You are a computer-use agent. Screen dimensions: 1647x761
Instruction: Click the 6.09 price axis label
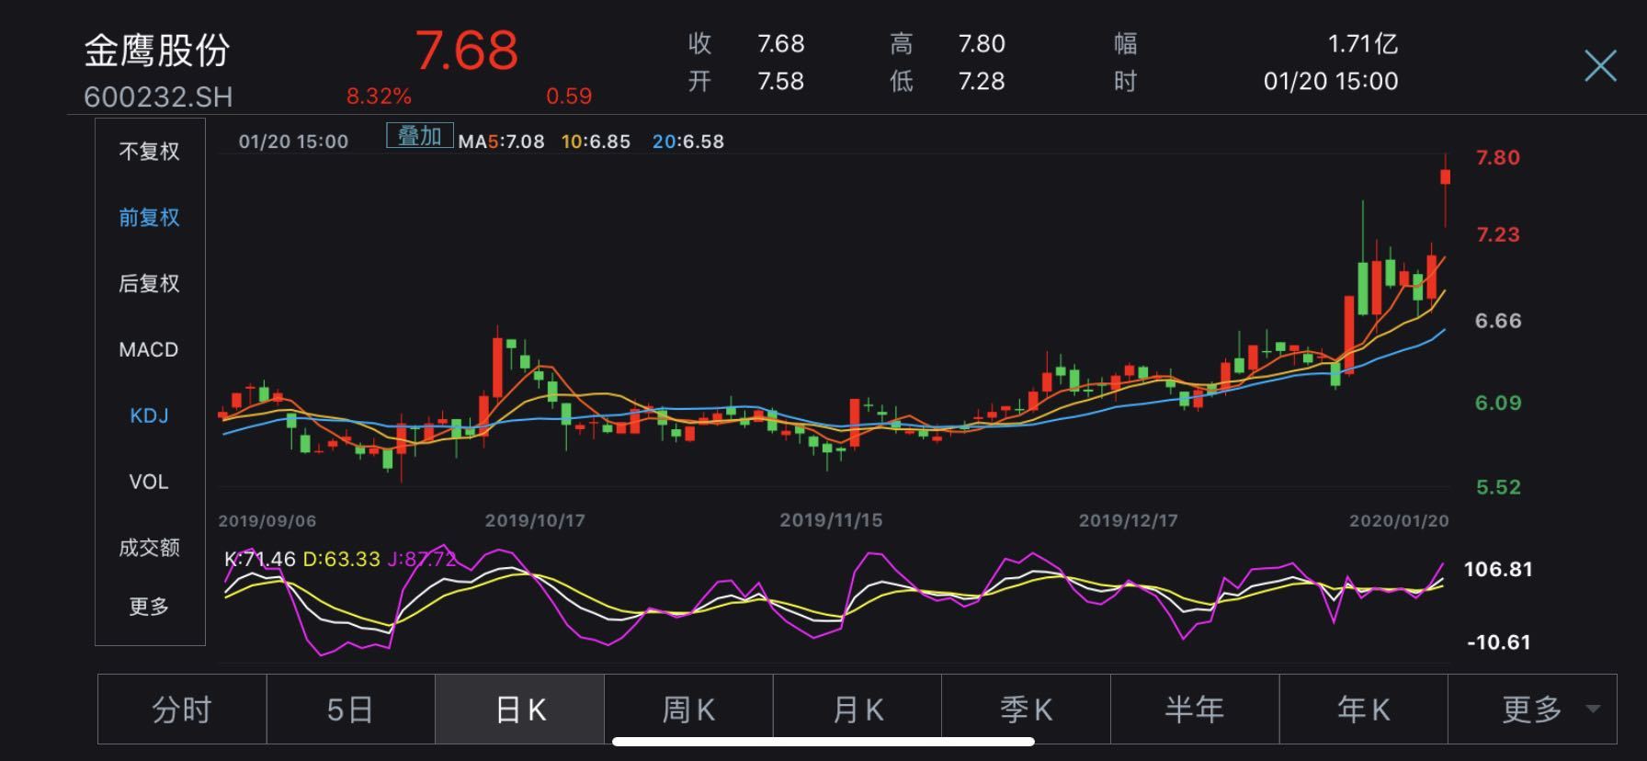click(1498, 403)
